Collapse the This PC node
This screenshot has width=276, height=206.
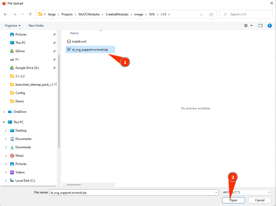click(4, 122)
